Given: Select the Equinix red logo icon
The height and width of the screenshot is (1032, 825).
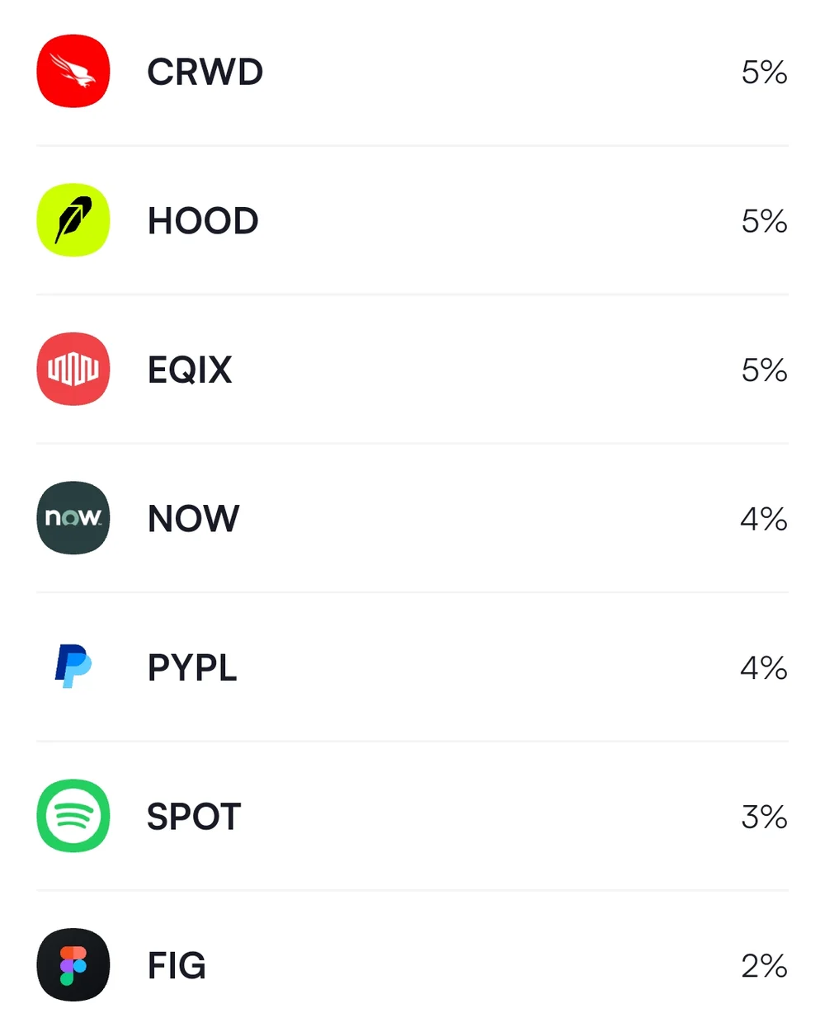Looking at the screenshot, I should (73, 370).
